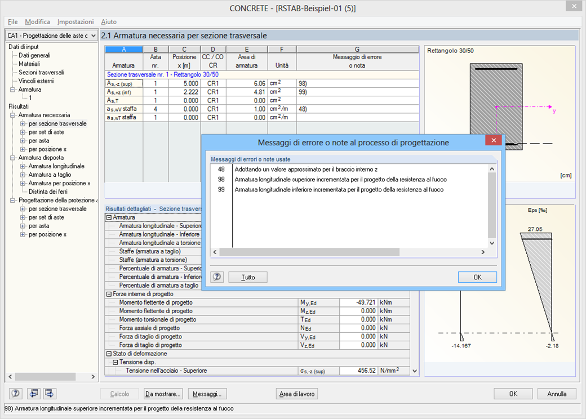Click help icon in the messages dialog
Viewport: 586px width, 419px height.
[217, 277]
